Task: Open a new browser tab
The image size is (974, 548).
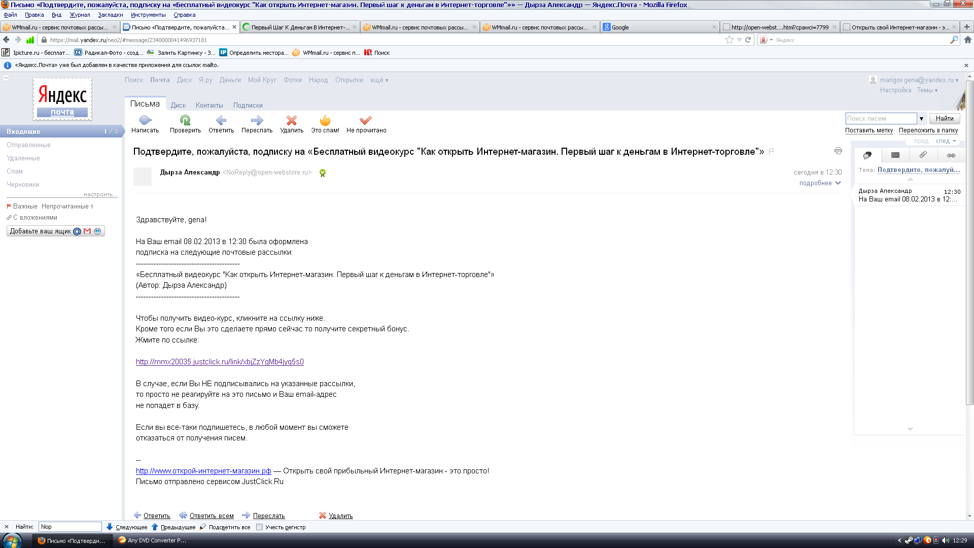Action: 967,27
